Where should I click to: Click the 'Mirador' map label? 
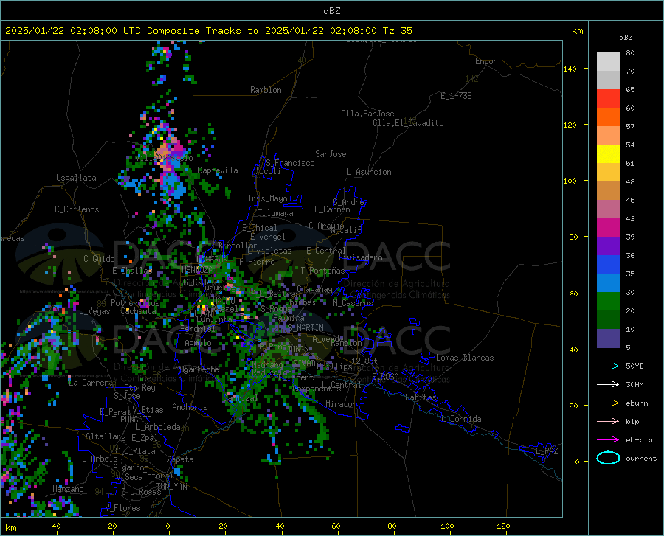tap(340, 404)
